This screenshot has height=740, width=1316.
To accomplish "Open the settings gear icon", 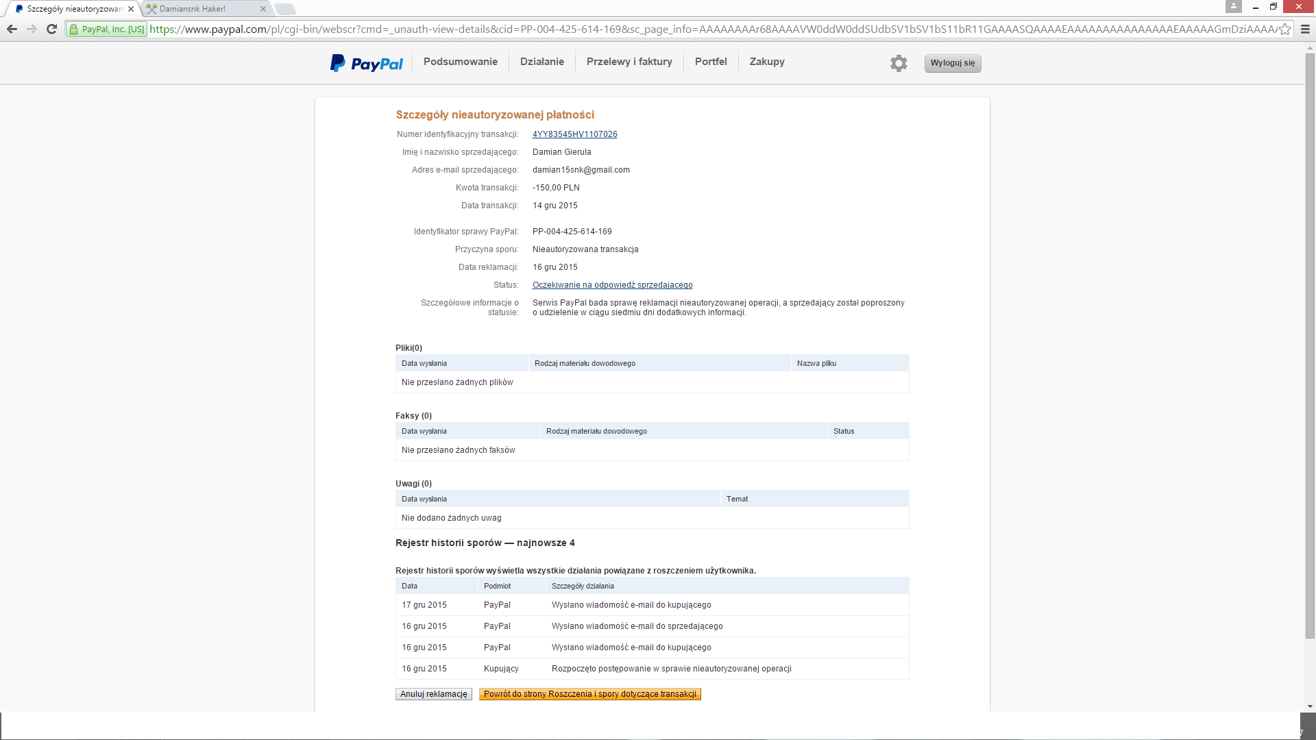I will pyautogui.click(x=899, y=63).
